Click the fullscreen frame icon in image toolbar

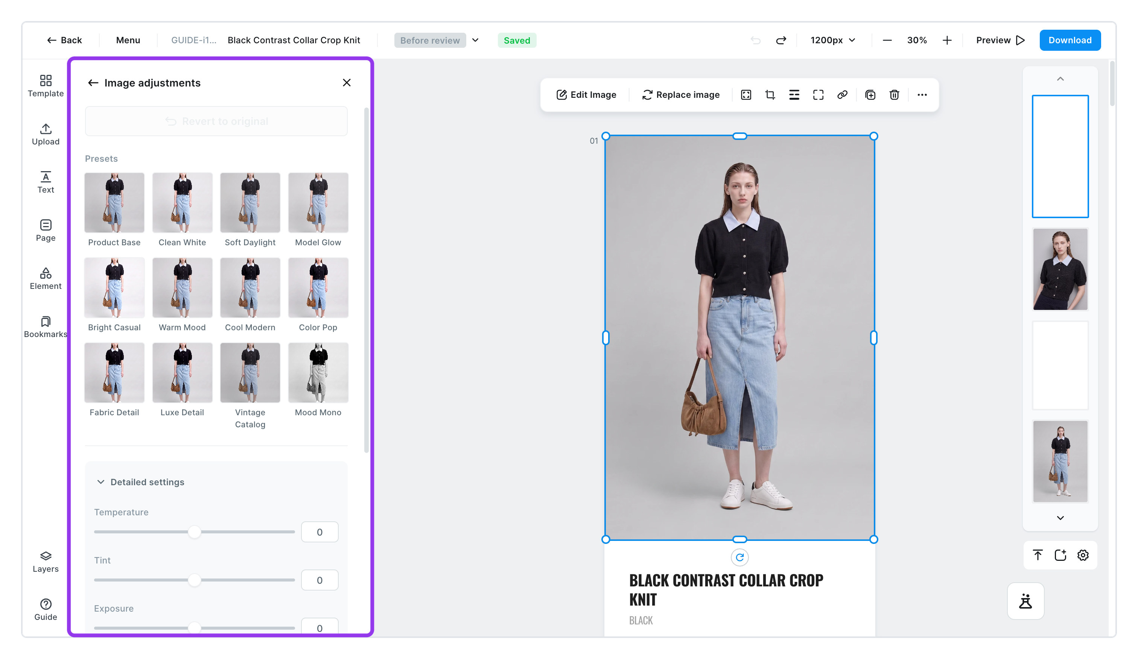pos(818,95)
